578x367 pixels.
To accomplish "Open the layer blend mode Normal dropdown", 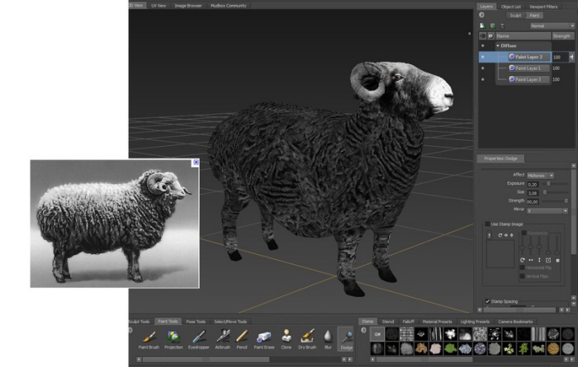I will pyautogui.click(x=552, y=26).
